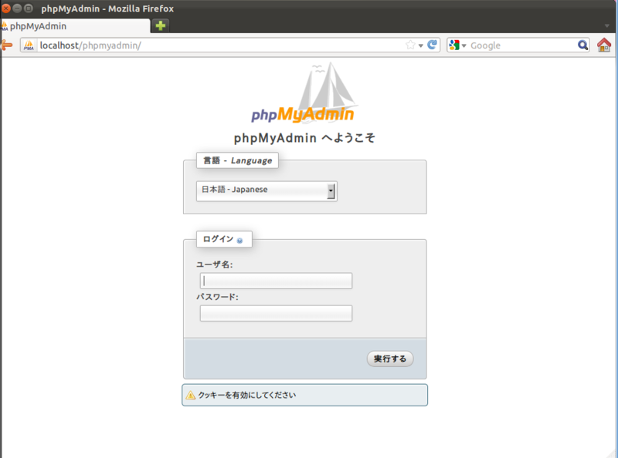Open the Google search engine selector

coord(457,45)
